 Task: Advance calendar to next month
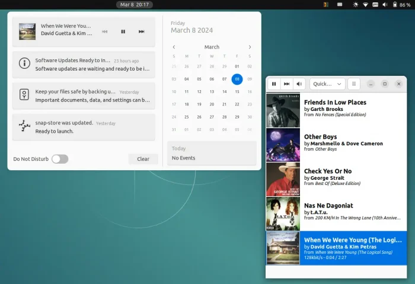[x=250, y=47]
